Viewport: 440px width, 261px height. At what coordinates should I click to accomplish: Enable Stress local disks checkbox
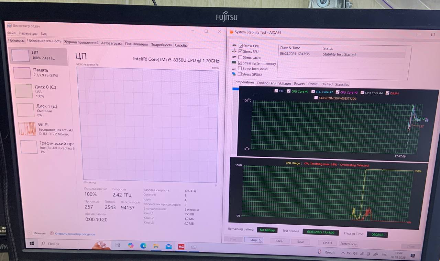pyautogui.click(x=240, y=69)
